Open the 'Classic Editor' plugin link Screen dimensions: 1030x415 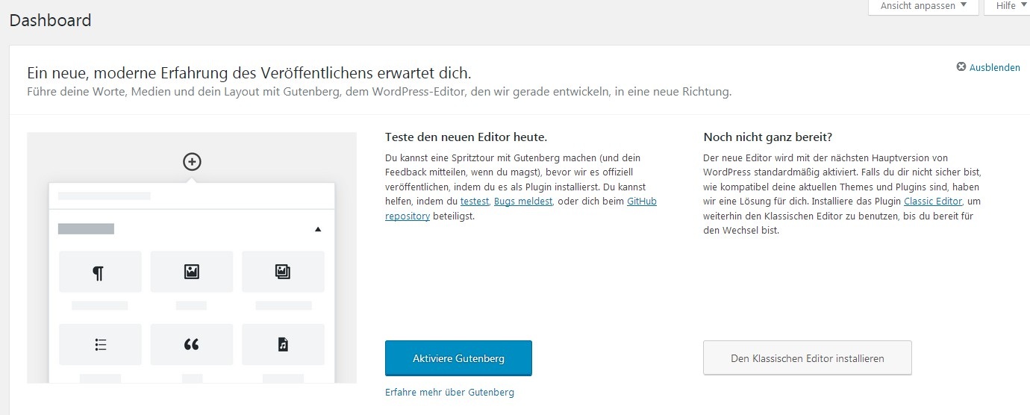[932, 202]
